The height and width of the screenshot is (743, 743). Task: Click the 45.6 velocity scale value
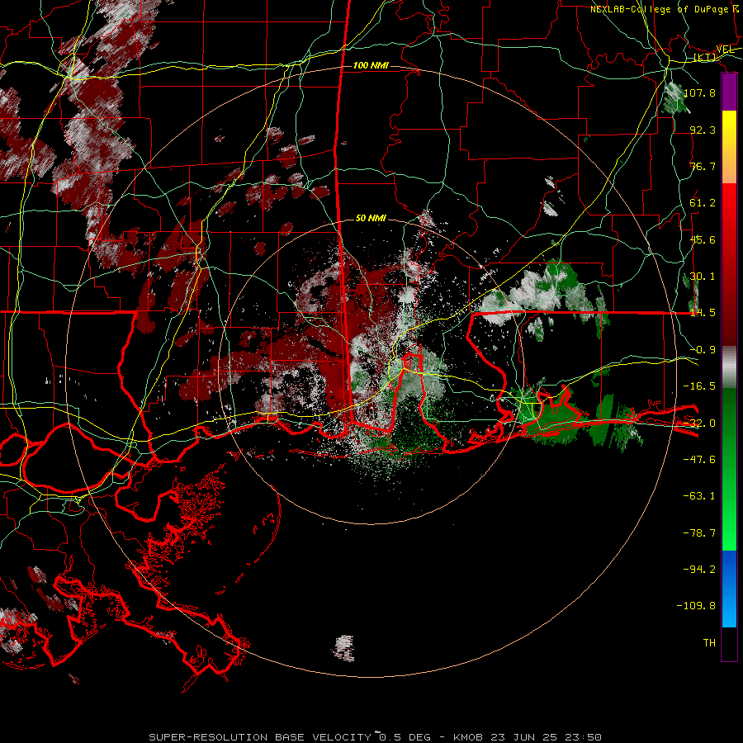pyautogui.click(x=703, y=239)
